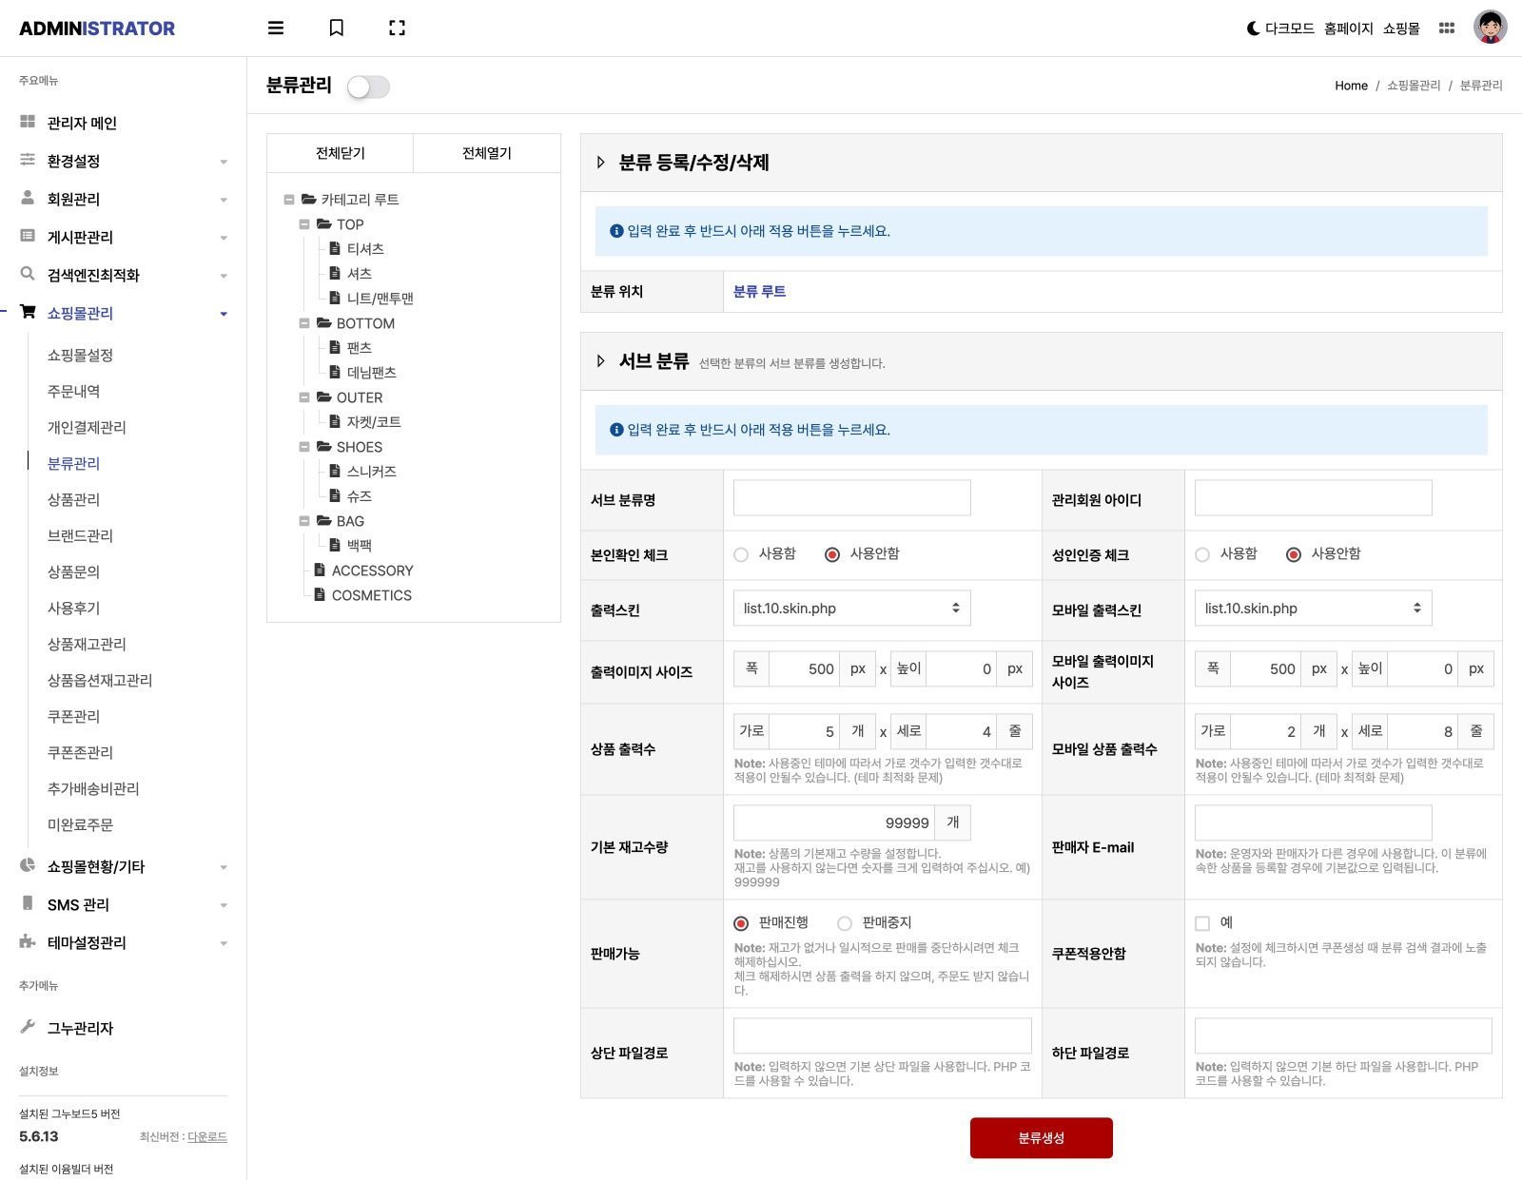Open the apps grid icon
Image resolution: width=1522 pixels, height=1180 pixels.
pos(1447,29)
